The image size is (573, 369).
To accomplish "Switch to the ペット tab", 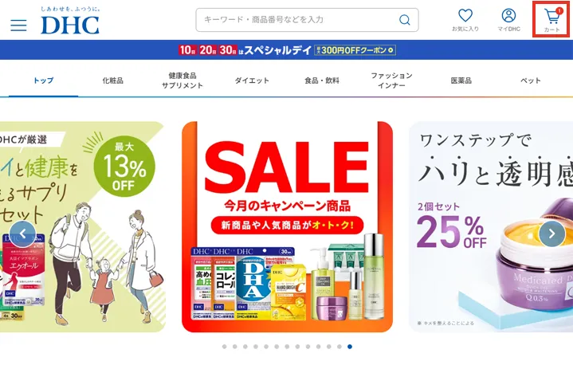I will (531, 80).
